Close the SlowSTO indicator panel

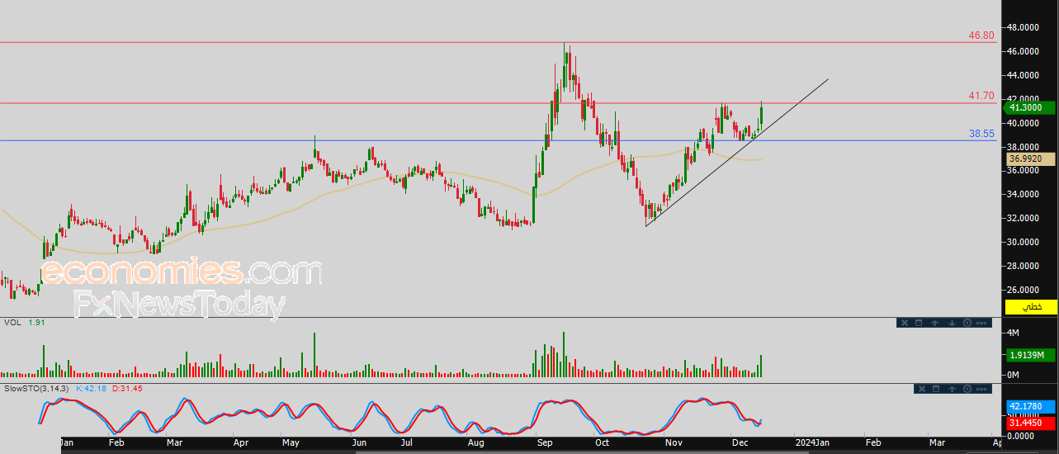click(920, 389)
